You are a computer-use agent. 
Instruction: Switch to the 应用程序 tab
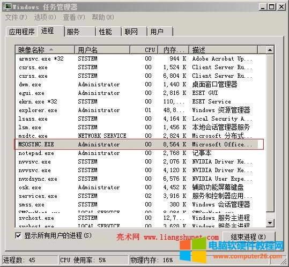click(22, 32)
